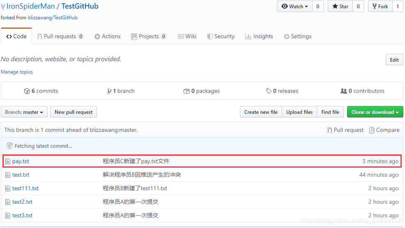
Task: Star this repository
Action: click(341, 7)
